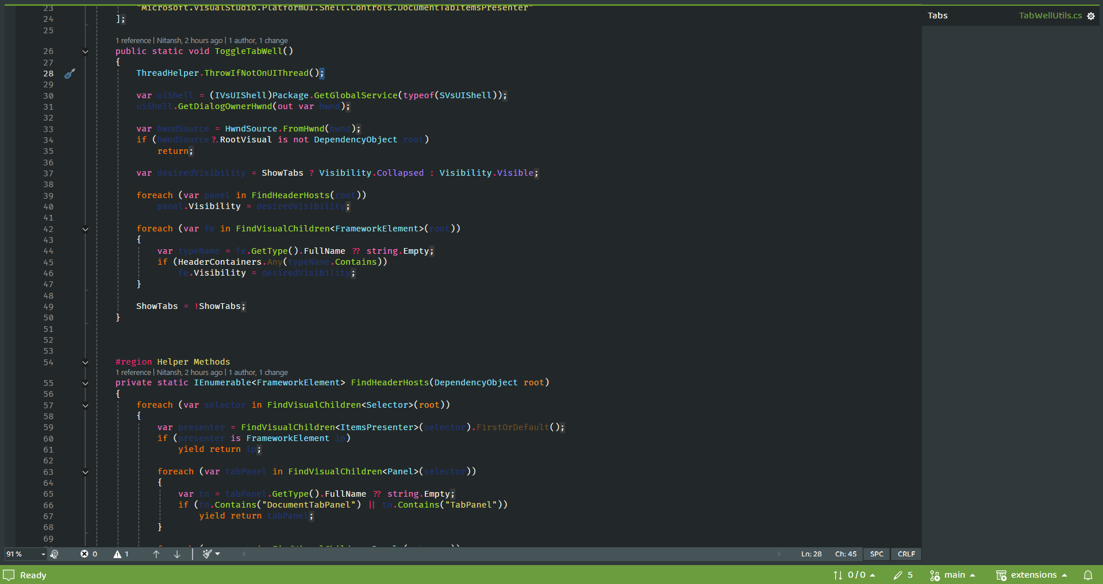1103x584 pixels.
Task: Click the horizontal scrollbar left arrow
Action: tap(244, 554)
